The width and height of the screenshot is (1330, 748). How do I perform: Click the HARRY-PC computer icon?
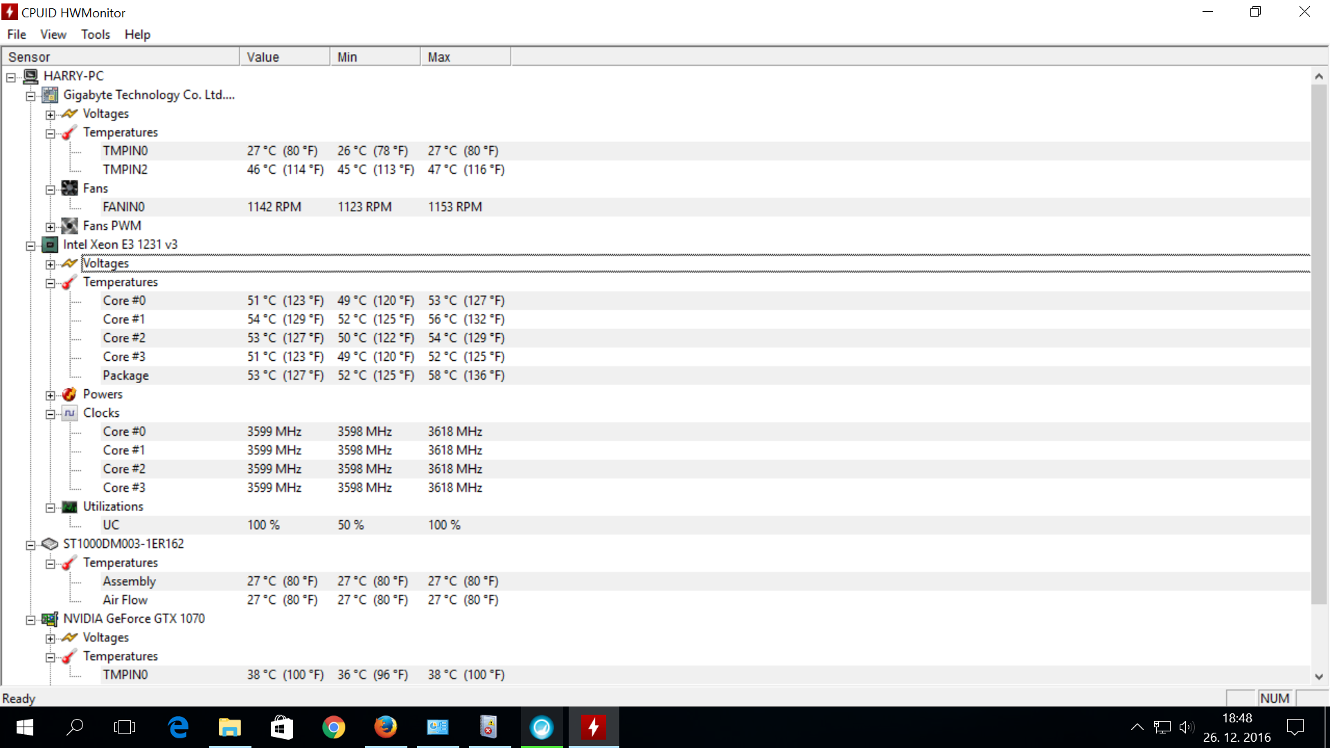tap(30, 76)
